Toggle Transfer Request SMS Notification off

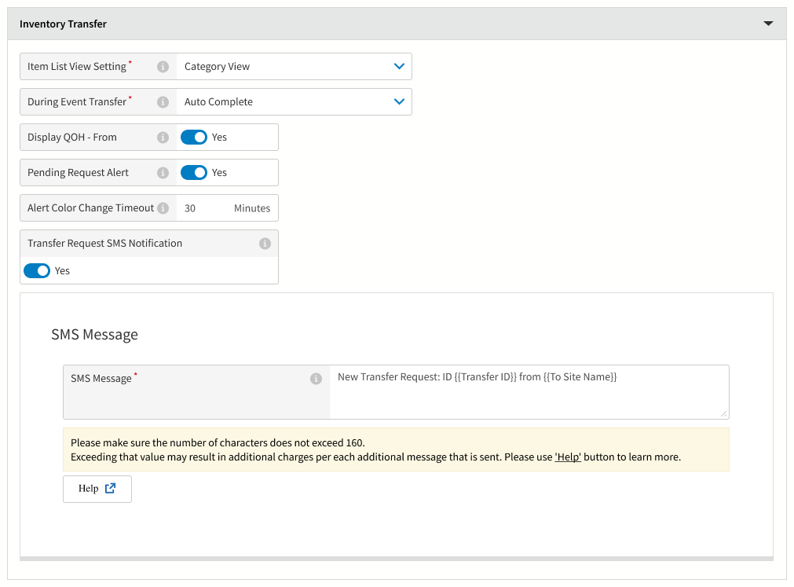[37, 271]
